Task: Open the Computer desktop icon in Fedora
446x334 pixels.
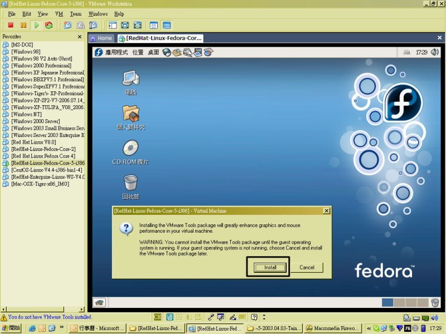Action: (x=130, y=78)
